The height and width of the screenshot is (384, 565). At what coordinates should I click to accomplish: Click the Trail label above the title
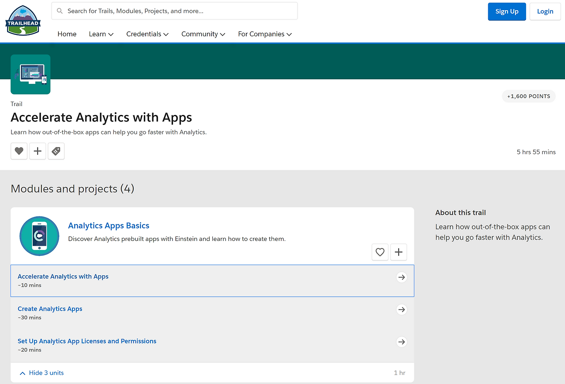[x=16, y=104]
